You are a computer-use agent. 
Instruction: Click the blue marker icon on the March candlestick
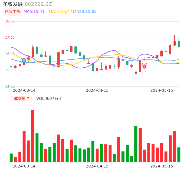[x=24, y=60]
